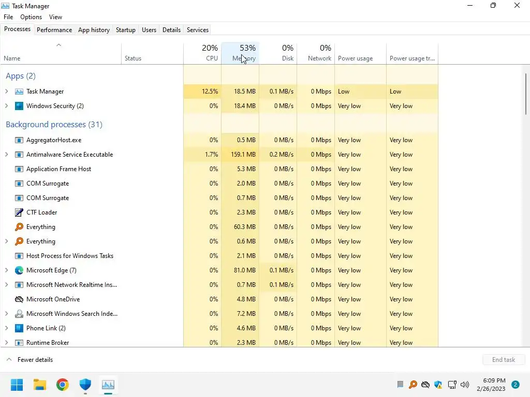
Task: Click the Background processes (31) heading
Action: coord(54,125)
